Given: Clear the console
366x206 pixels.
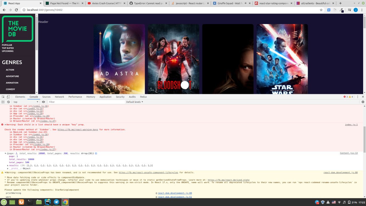Looking at the screenshot, I should tap(8, 102).
